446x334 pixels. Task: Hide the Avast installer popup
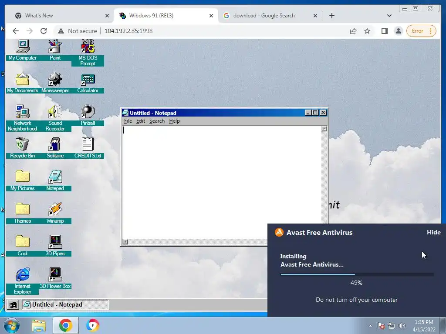point(434,232)
